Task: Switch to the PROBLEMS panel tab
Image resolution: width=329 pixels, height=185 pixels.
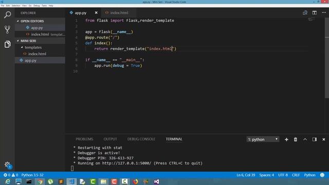Action: pos(84,139)
